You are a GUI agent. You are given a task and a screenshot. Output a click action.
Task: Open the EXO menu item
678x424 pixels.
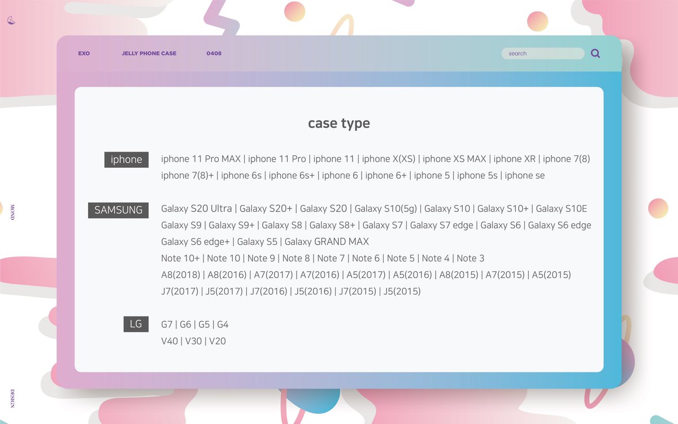click(84, 54)
